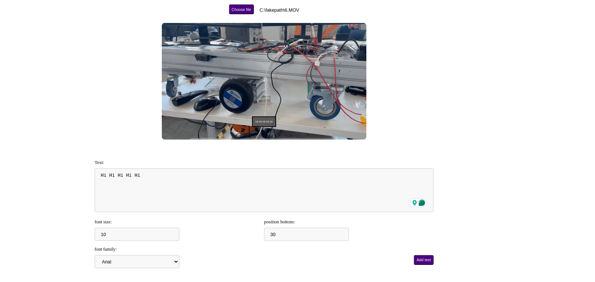
Task: Click the 'font size:' label
Action: pos(103,222)
